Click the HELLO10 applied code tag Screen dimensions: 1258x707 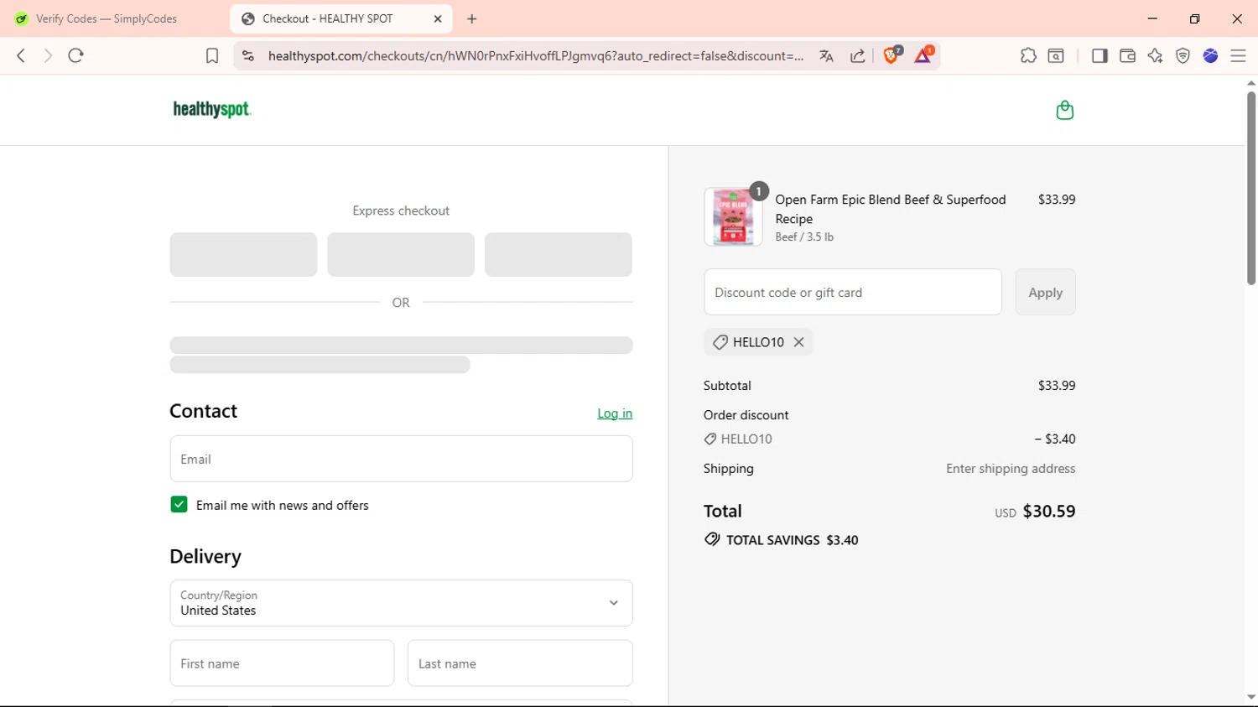point(758,342)
